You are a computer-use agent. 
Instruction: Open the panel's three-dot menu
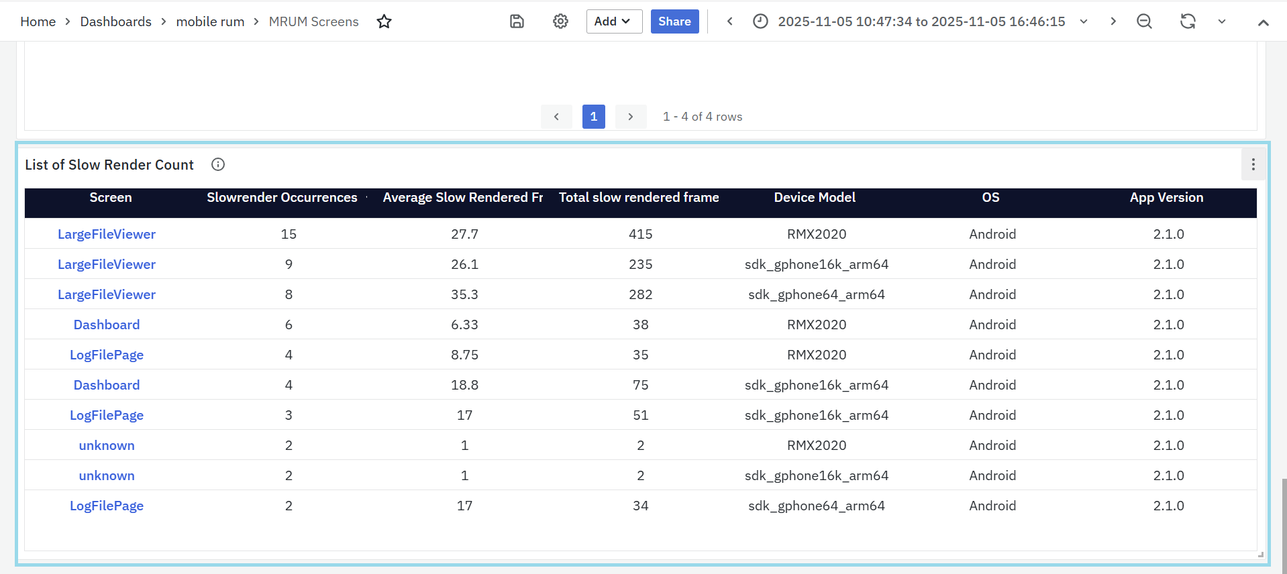[x=1253, y=164]
